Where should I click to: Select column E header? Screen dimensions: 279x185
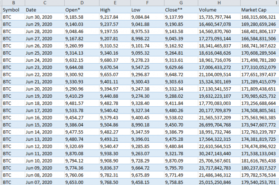pyautogui.click(x=115, y=3)
